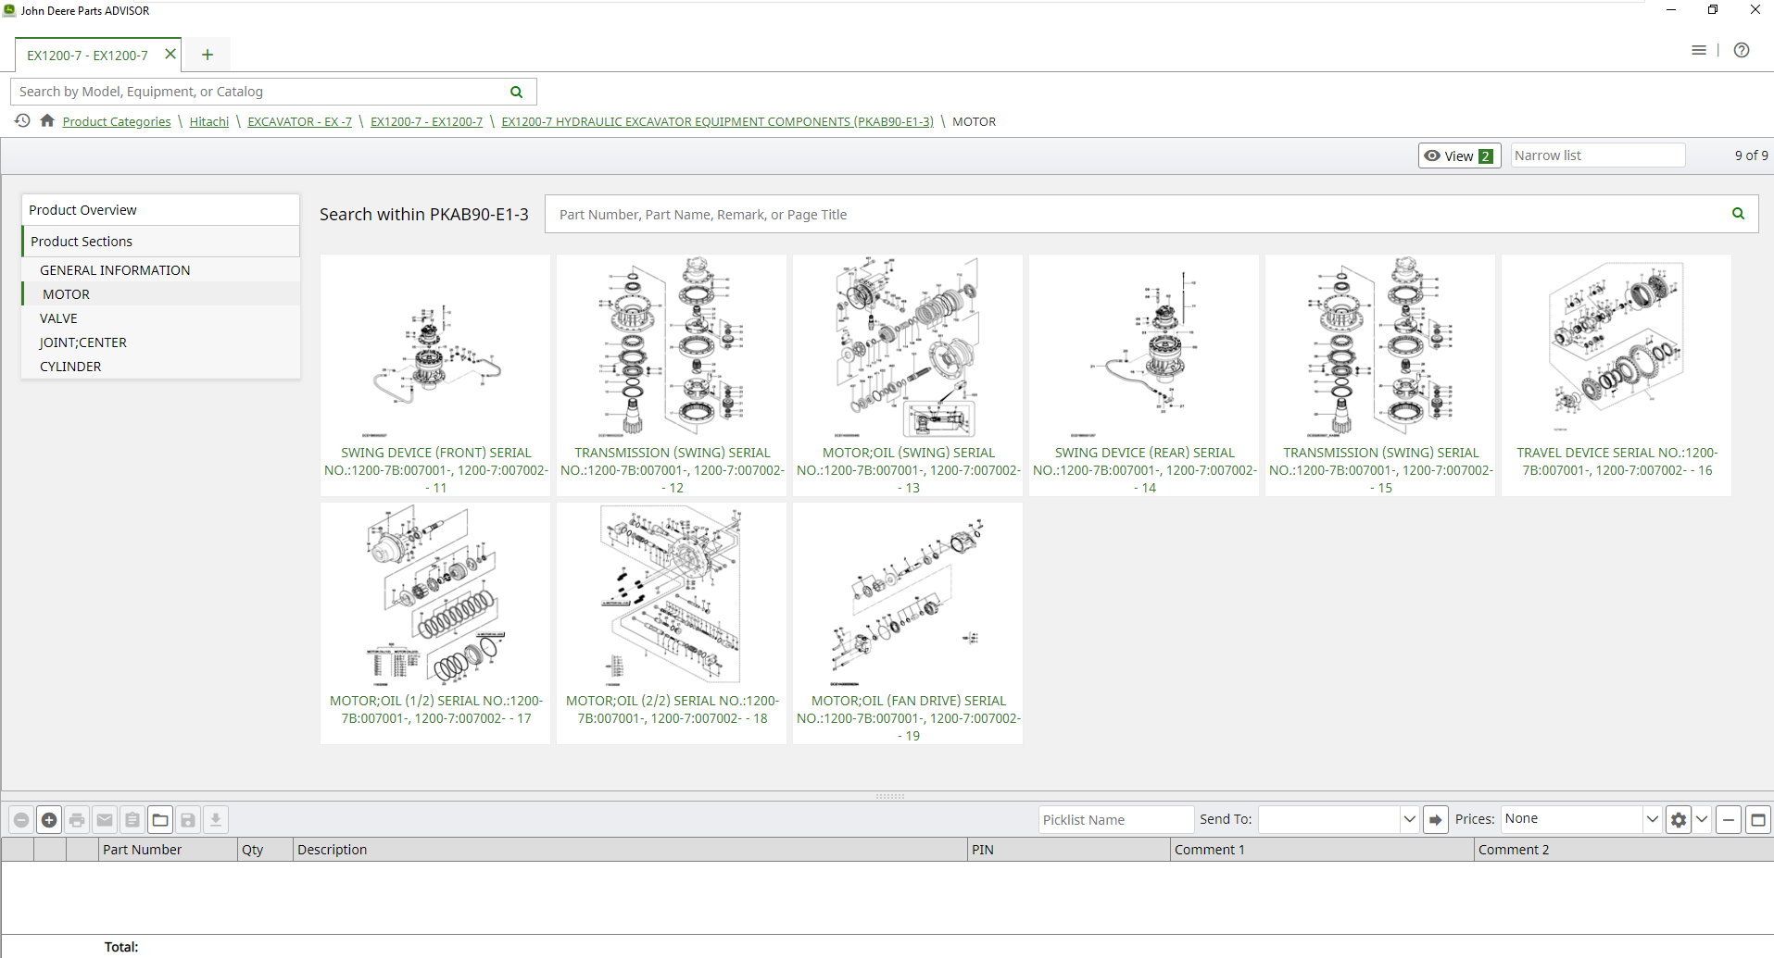Toggle the View eye button
This screenshot has width=1774, height=958.
click(1459, 156)
